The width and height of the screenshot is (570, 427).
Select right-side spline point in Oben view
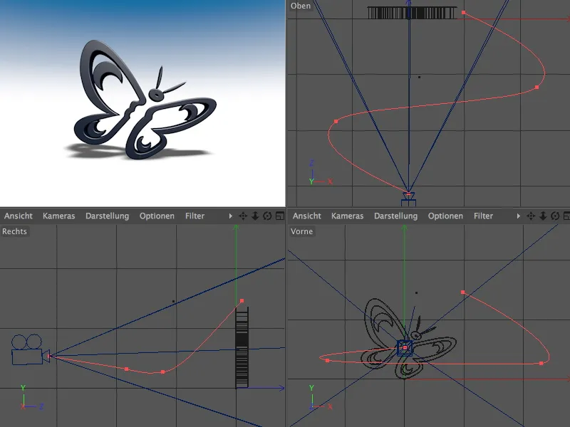pyautogui.click(x=537, y=87)
